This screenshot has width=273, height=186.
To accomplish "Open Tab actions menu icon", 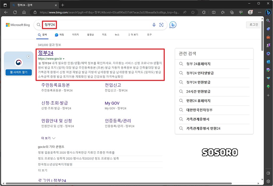I will pyautogui.click(x=5, y=5).
